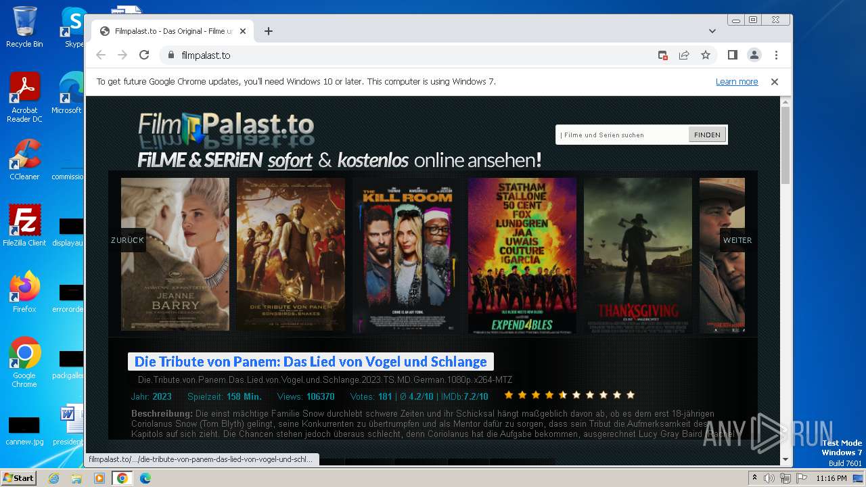
Task: Click scrollbar down arrow
Action: coord(785,459)
